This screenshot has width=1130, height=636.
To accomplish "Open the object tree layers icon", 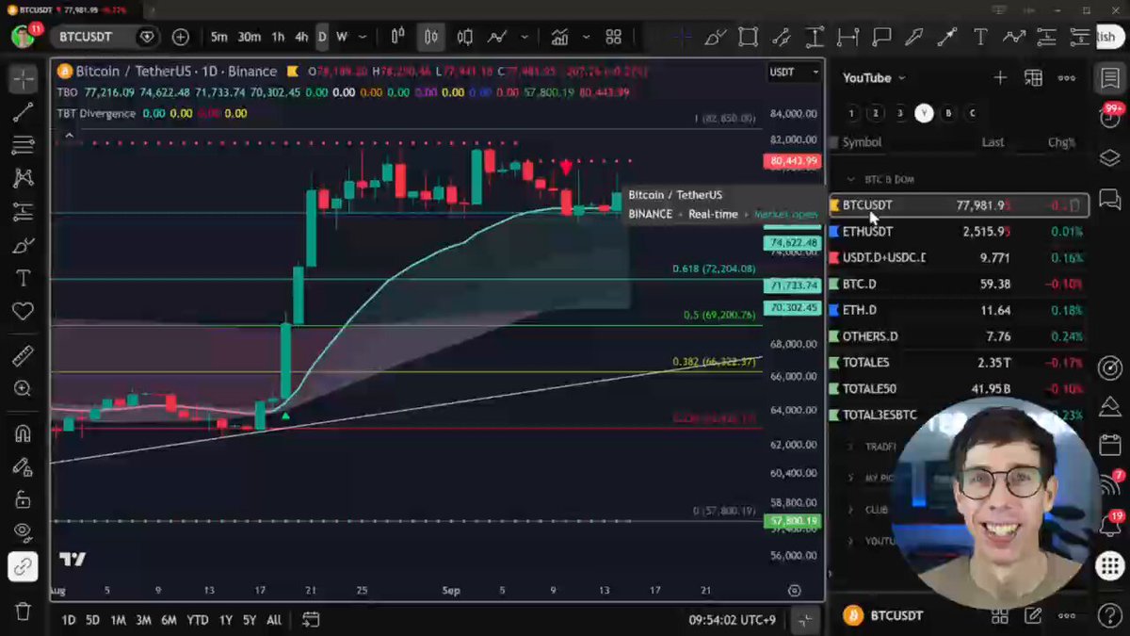I will pos(1109,157).
